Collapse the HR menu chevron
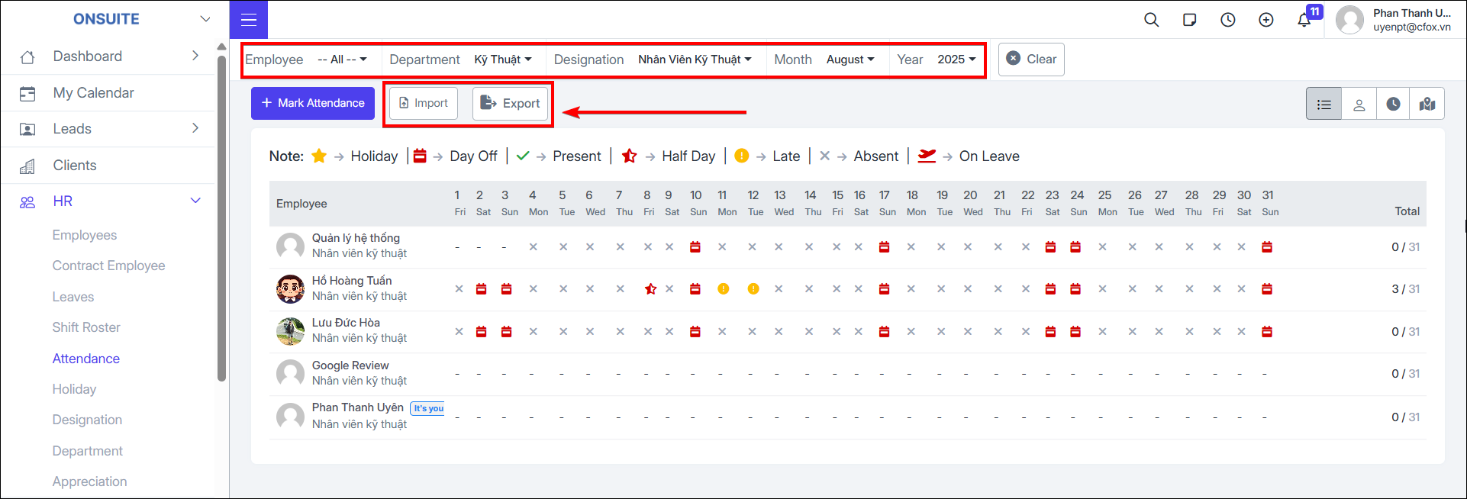This screenshot has height=499, width=1467. (195, 201)
